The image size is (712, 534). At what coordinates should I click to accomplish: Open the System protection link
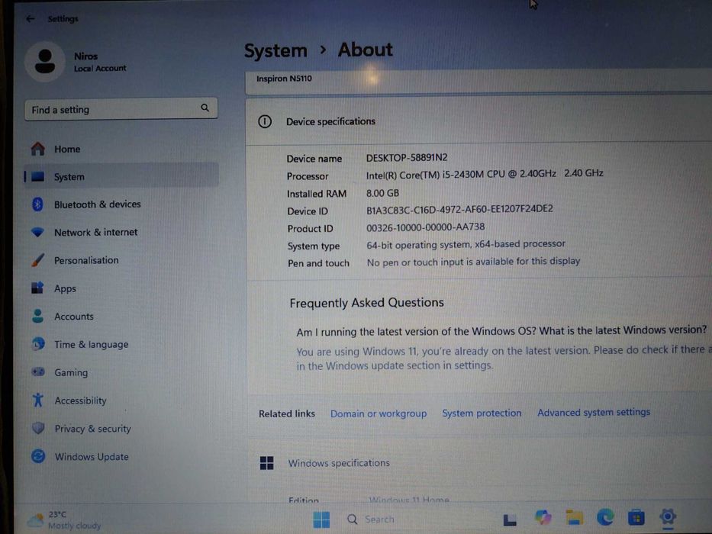pos(482,413)
